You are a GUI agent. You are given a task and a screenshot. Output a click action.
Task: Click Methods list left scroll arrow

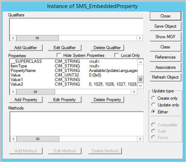tap(14, 139)
